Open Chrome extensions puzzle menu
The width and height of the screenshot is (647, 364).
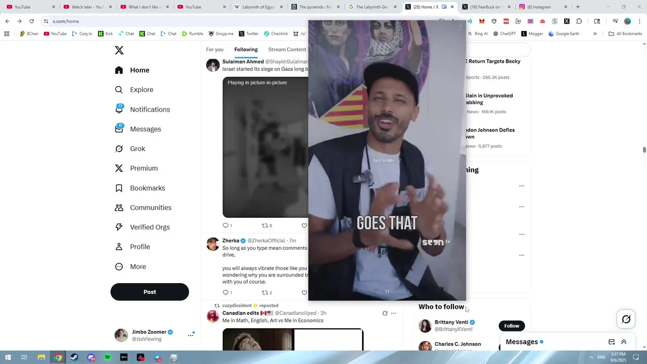tap(579, 21)
